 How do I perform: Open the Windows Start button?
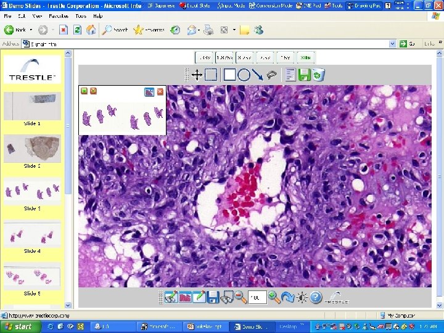19,326
